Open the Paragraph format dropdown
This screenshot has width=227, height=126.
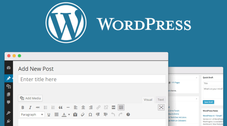click(32, 115)
